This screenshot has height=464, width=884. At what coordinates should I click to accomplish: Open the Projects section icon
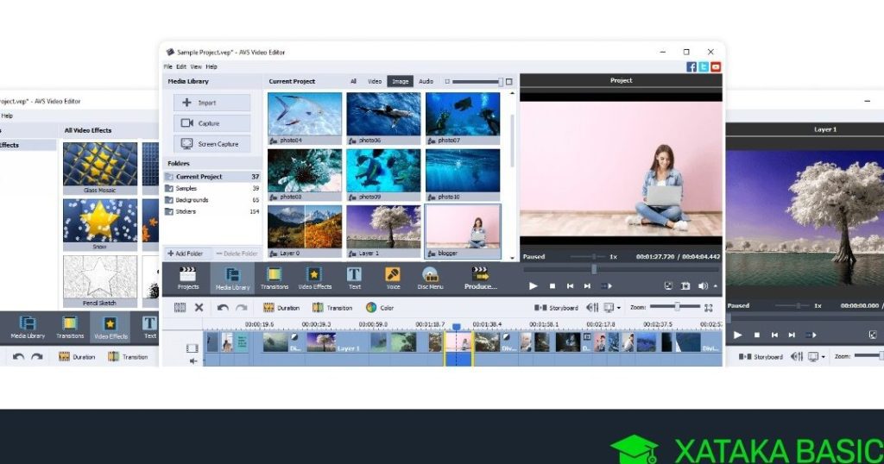coord(187,276)
